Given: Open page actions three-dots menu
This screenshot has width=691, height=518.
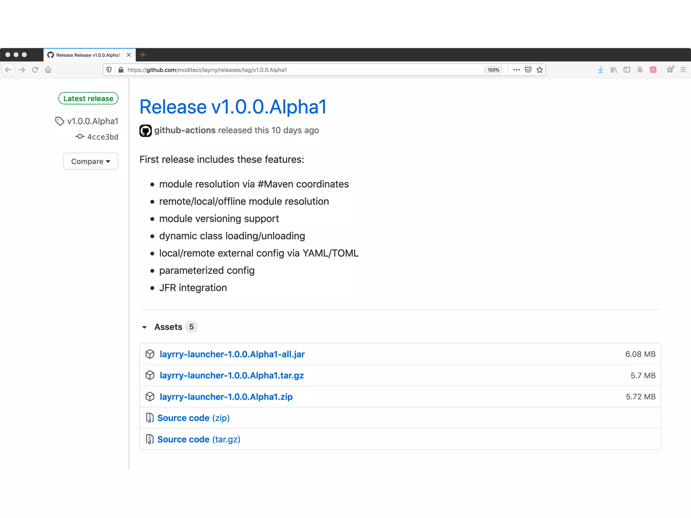Looking at the screenshot, I should point(516,70).
